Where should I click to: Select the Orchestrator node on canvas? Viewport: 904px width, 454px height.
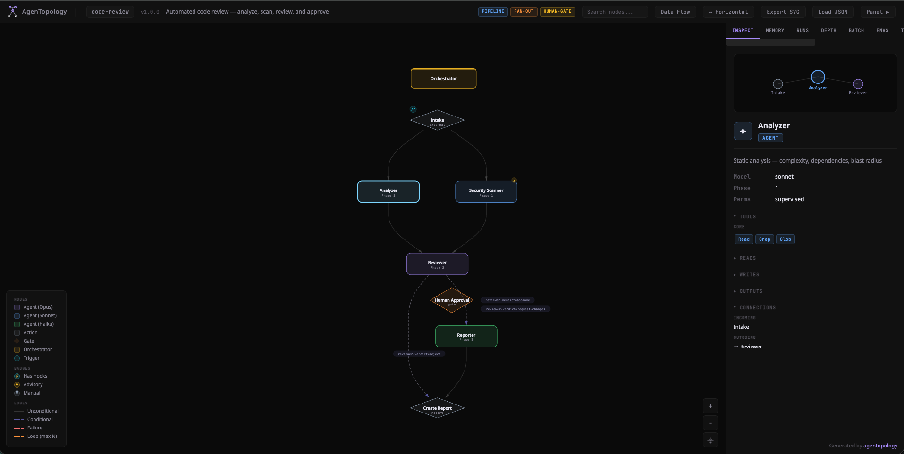[444, 79]
